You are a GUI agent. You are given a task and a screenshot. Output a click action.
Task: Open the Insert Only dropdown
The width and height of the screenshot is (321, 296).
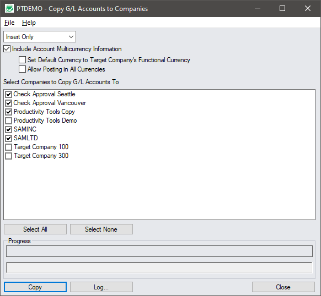click(x=40, y=37)
